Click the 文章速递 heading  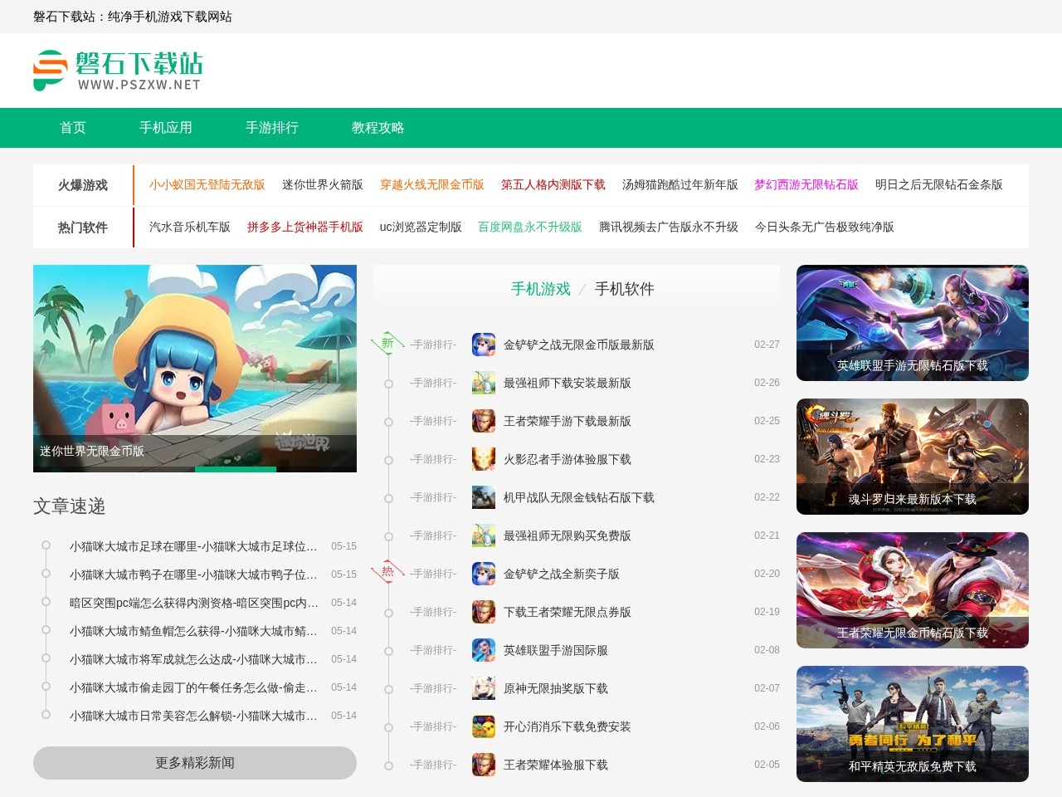[x=70, y=506]
